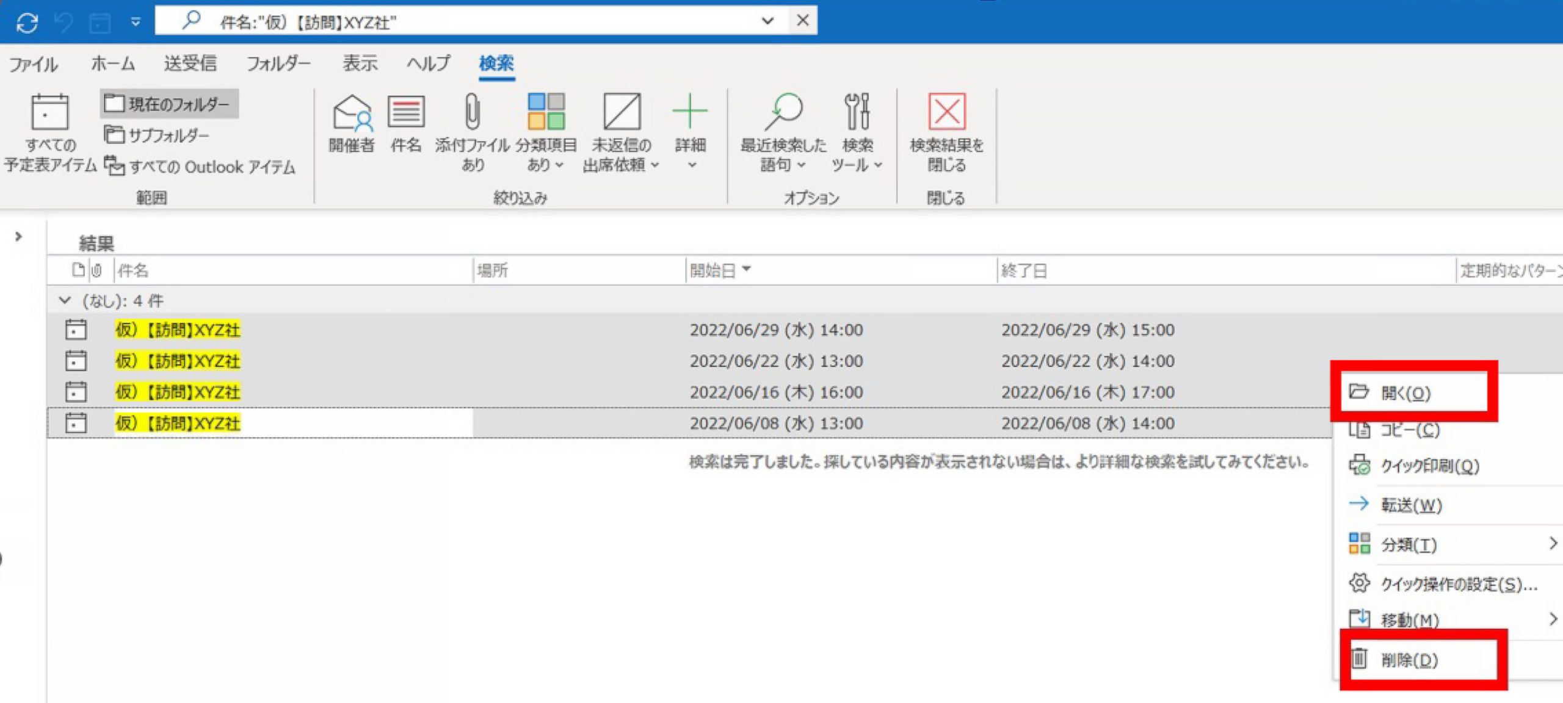Image resolution: width=1563 pixels, height=703 pixels.
Task: Select Delete (削除) in context menu
Action: 1409,660
